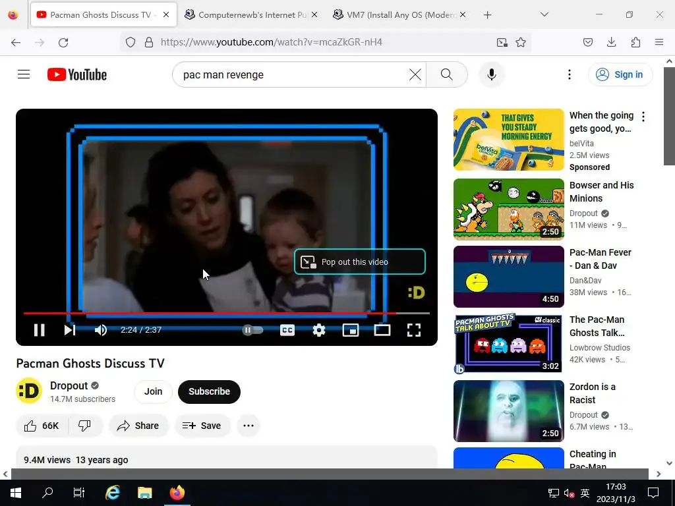
Task: Clear the search query with X
Action: point(415,74)
